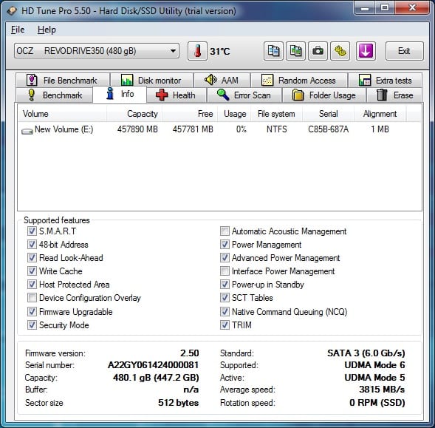
Task: Copy info to clipboard icon
Action: (x=273, y=51)
